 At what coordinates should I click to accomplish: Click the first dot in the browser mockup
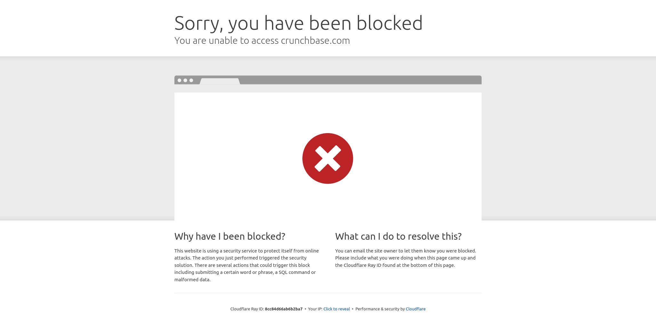pyautogui.click(x=180, y=80)
